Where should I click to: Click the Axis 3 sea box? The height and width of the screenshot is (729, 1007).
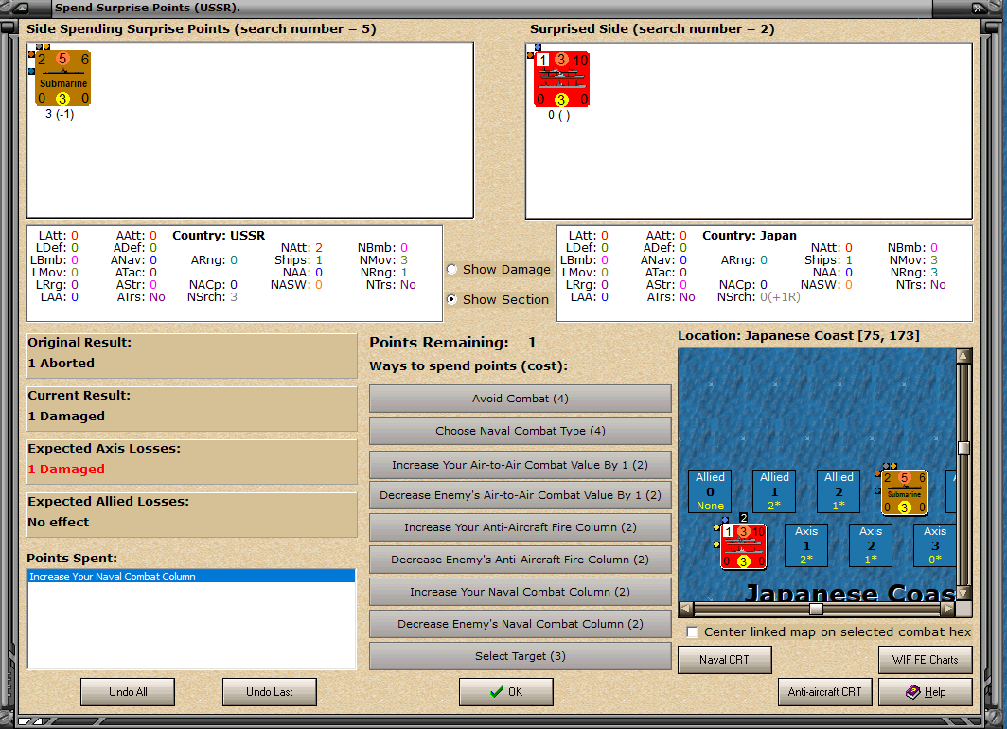934,545
